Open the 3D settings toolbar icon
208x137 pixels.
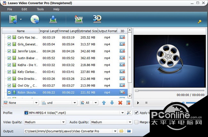click(x=97, y=19)
